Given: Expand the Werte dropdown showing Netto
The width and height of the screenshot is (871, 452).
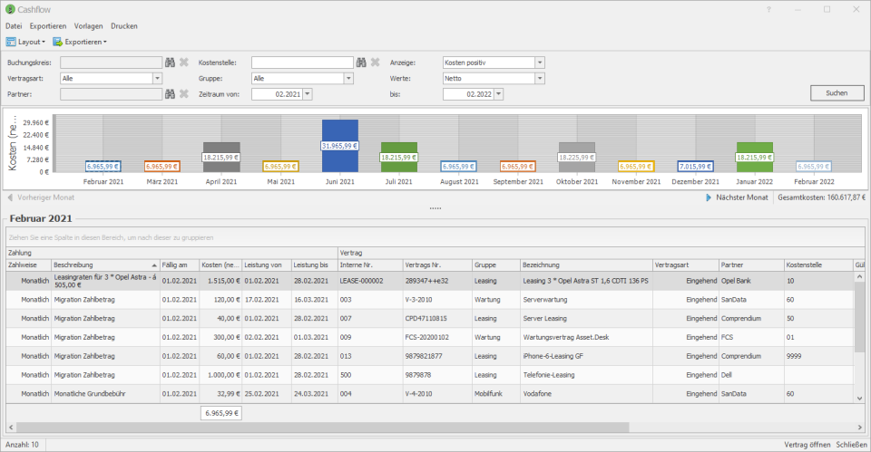Looking at the screenshot, I should click(x=539, y=78).
